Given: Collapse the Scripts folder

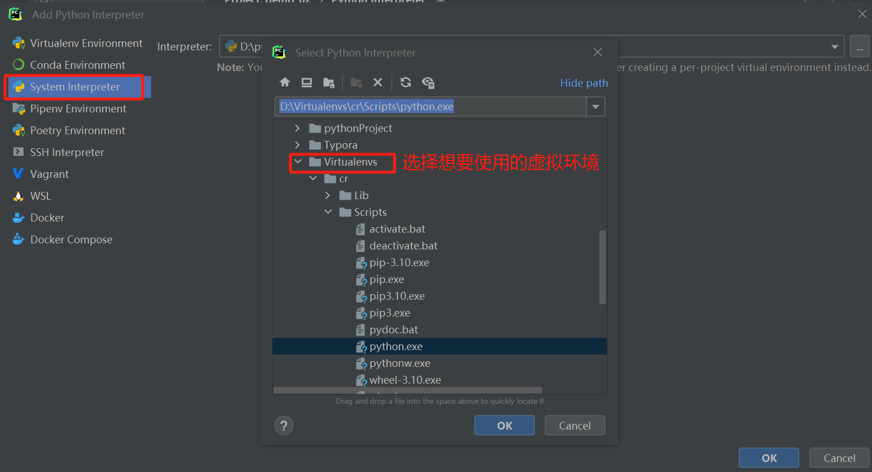Looking at the screenshot, I should pos(328,212).
